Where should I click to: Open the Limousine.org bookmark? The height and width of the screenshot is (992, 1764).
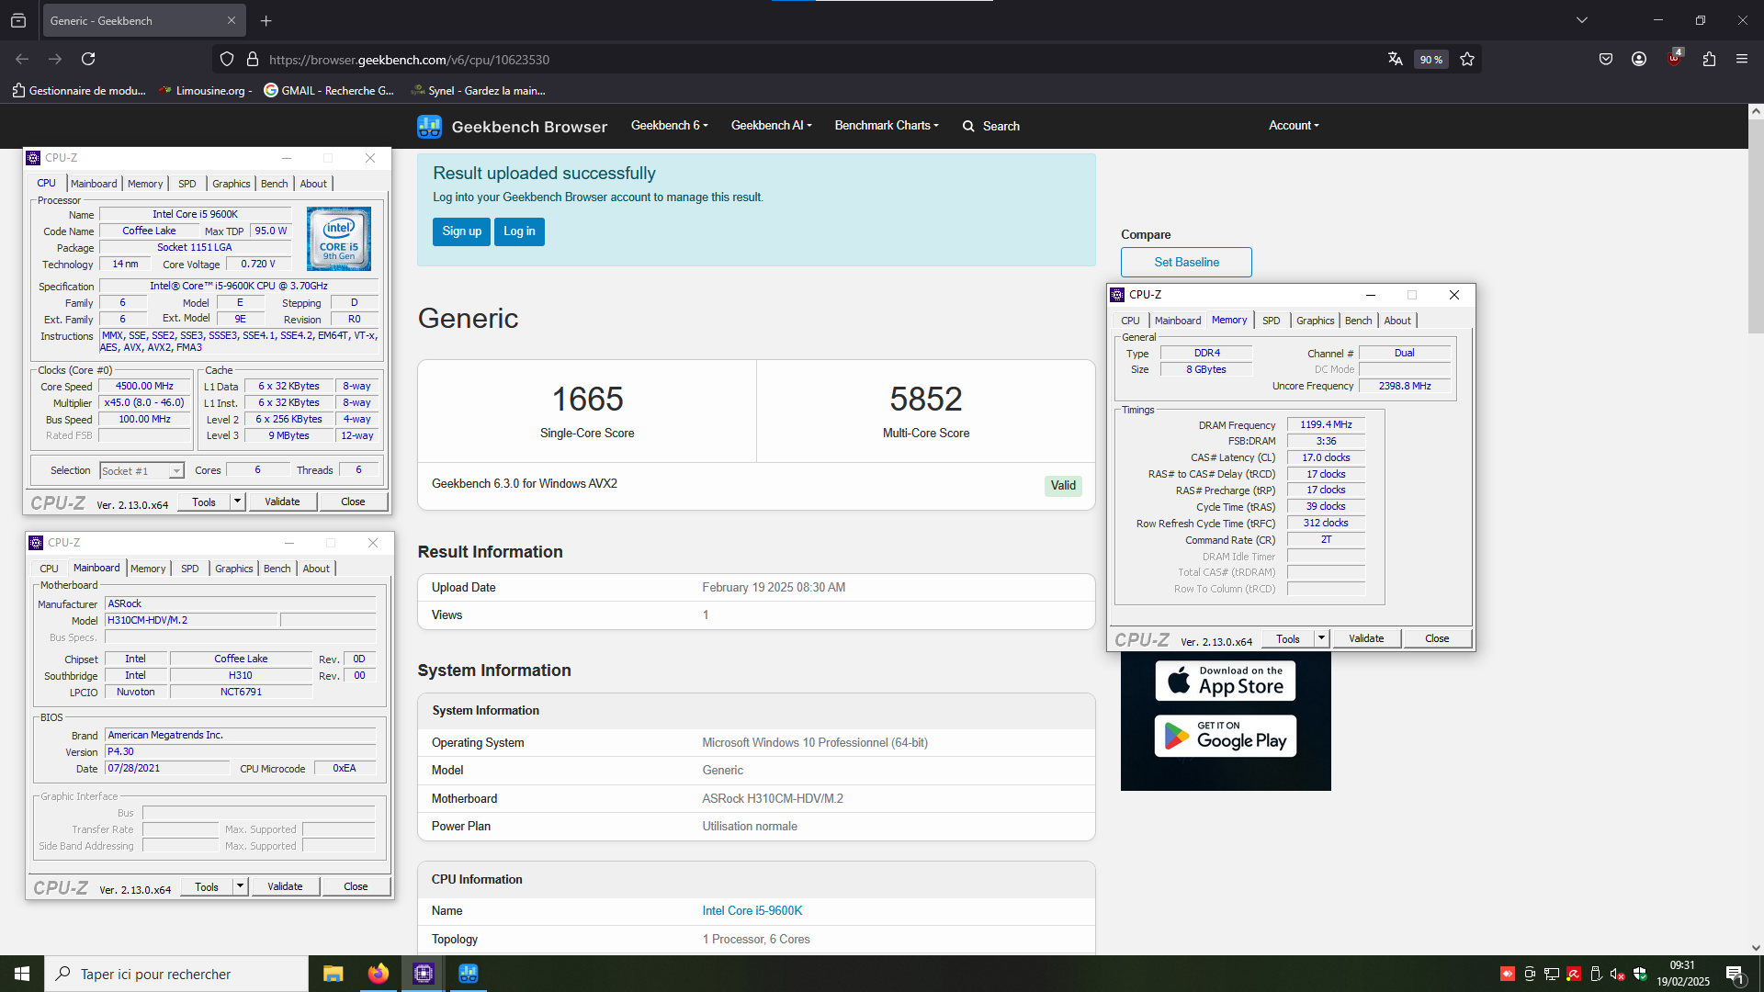pyautogui.click(x=204, y=90)
